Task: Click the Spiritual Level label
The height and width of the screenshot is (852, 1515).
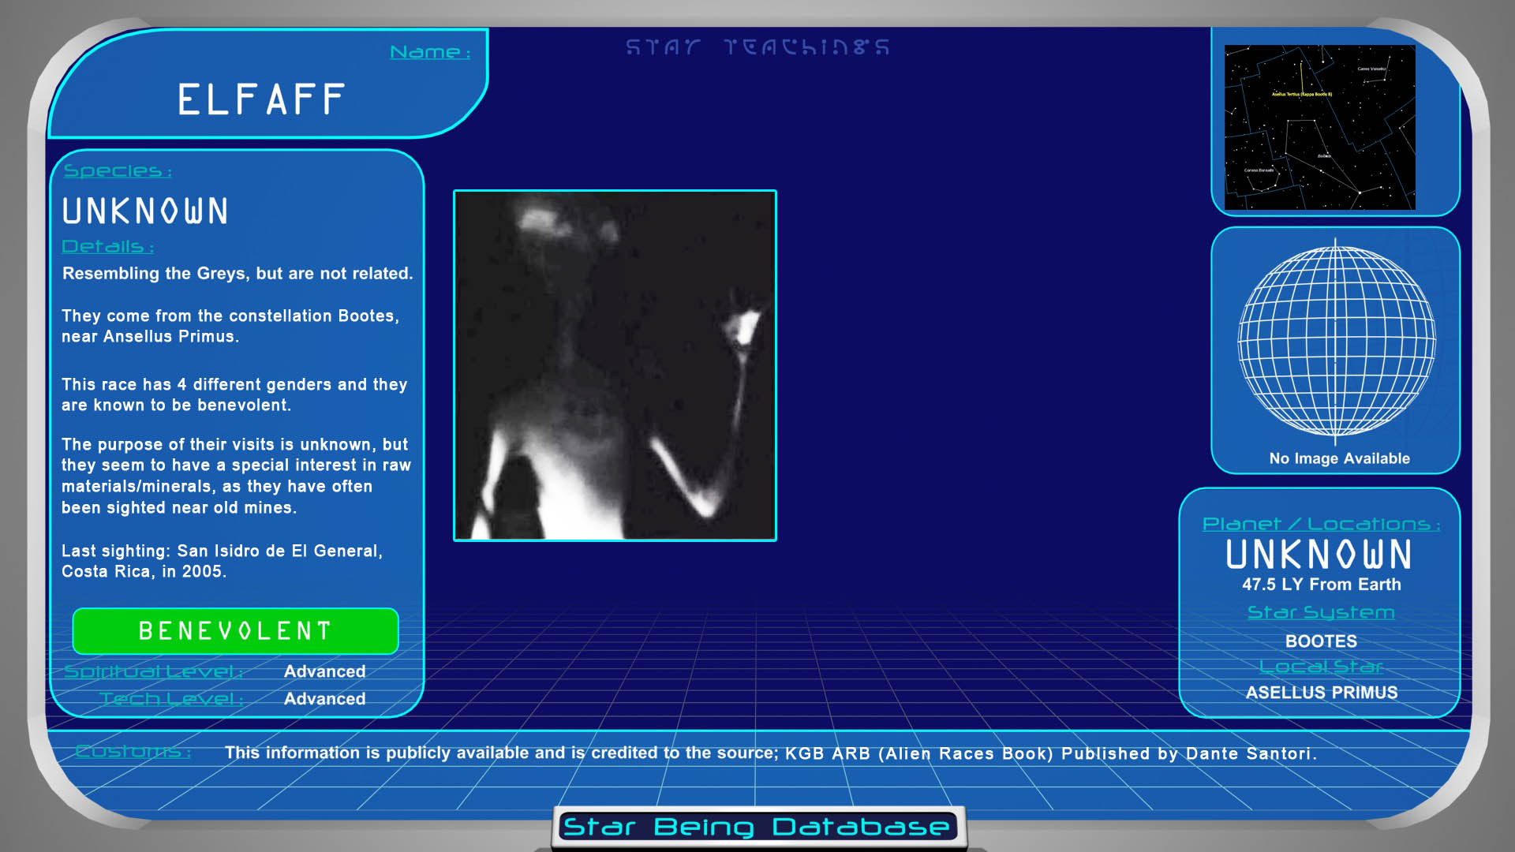Action: (153, 671)
